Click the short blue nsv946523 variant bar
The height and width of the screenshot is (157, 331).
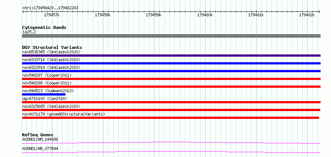pos(44,94)
